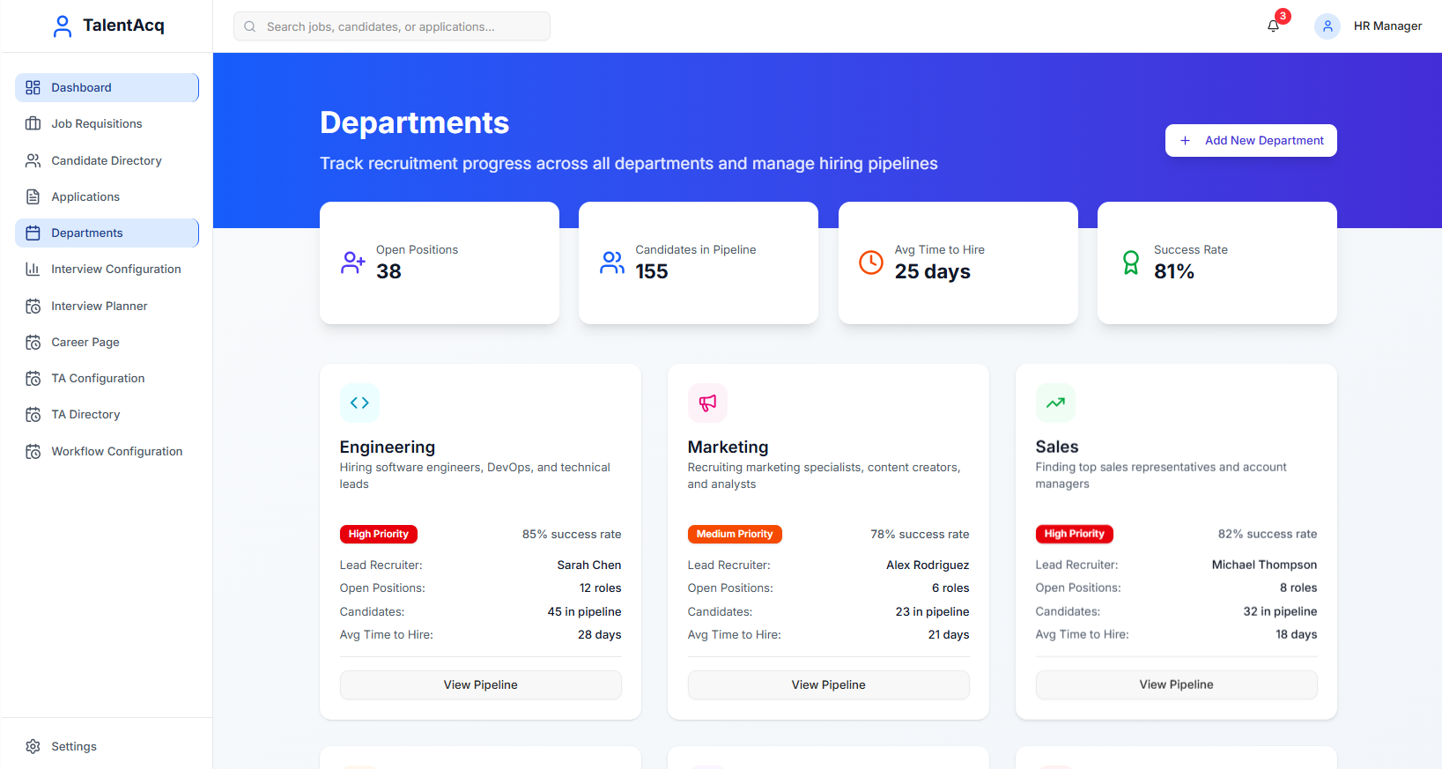The image size is (1442, 769).
Task: Open the HR Manager profile label
Action: click(1387, 26)
